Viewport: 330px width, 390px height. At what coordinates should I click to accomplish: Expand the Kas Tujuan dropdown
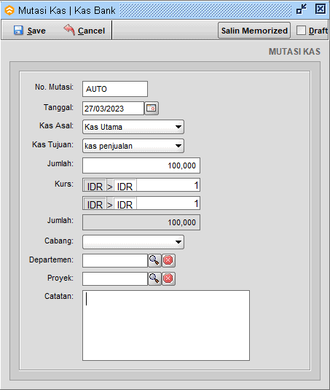(133, 146)
